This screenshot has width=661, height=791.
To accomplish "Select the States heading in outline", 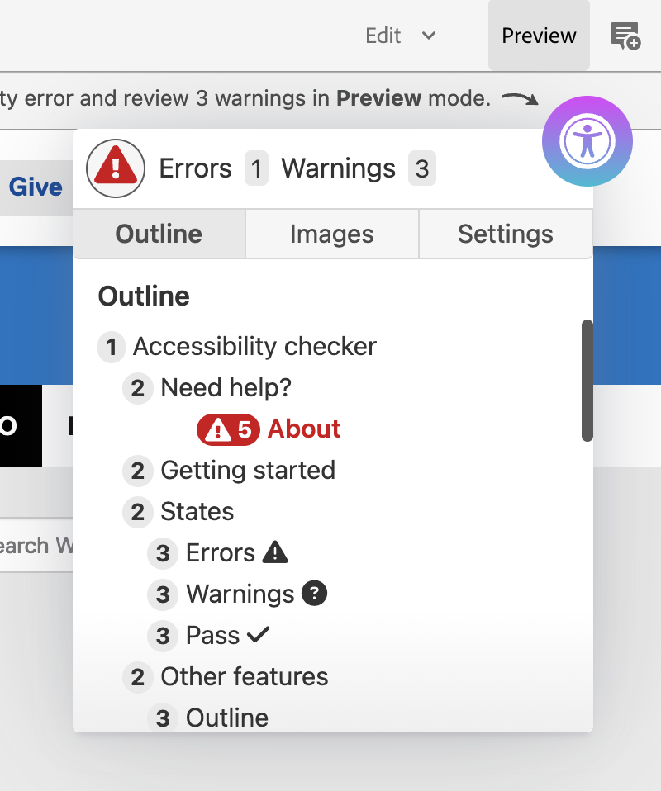I will [197, 512].
